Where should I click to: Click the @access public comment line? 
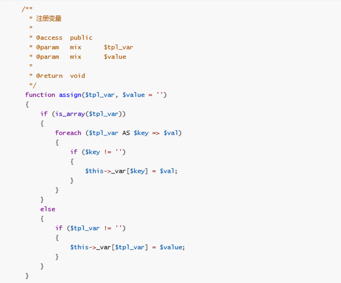click(61, 38)
